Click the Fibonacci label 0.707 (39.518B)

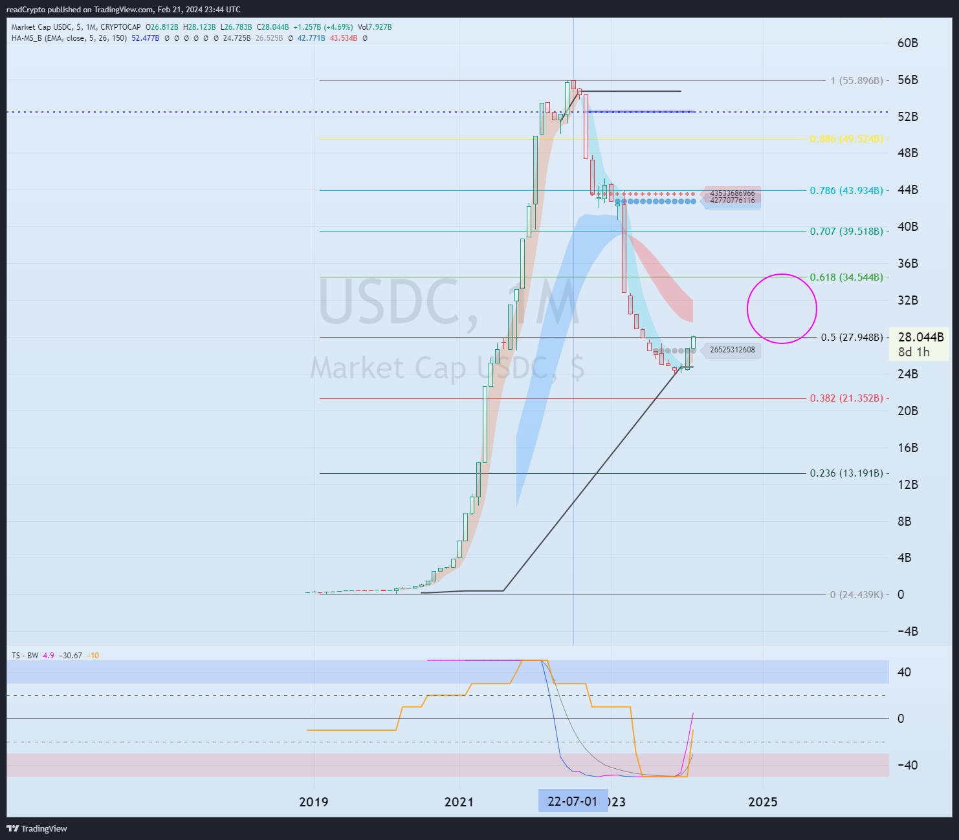[846, 232]
